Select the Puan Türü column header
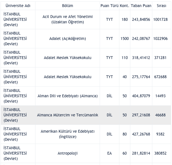The height and width of the screenshot is (165, 172). click(x=110, y=6)
